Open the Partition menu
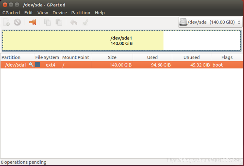The height and width of the screenshot is (166, 244). 81,13
